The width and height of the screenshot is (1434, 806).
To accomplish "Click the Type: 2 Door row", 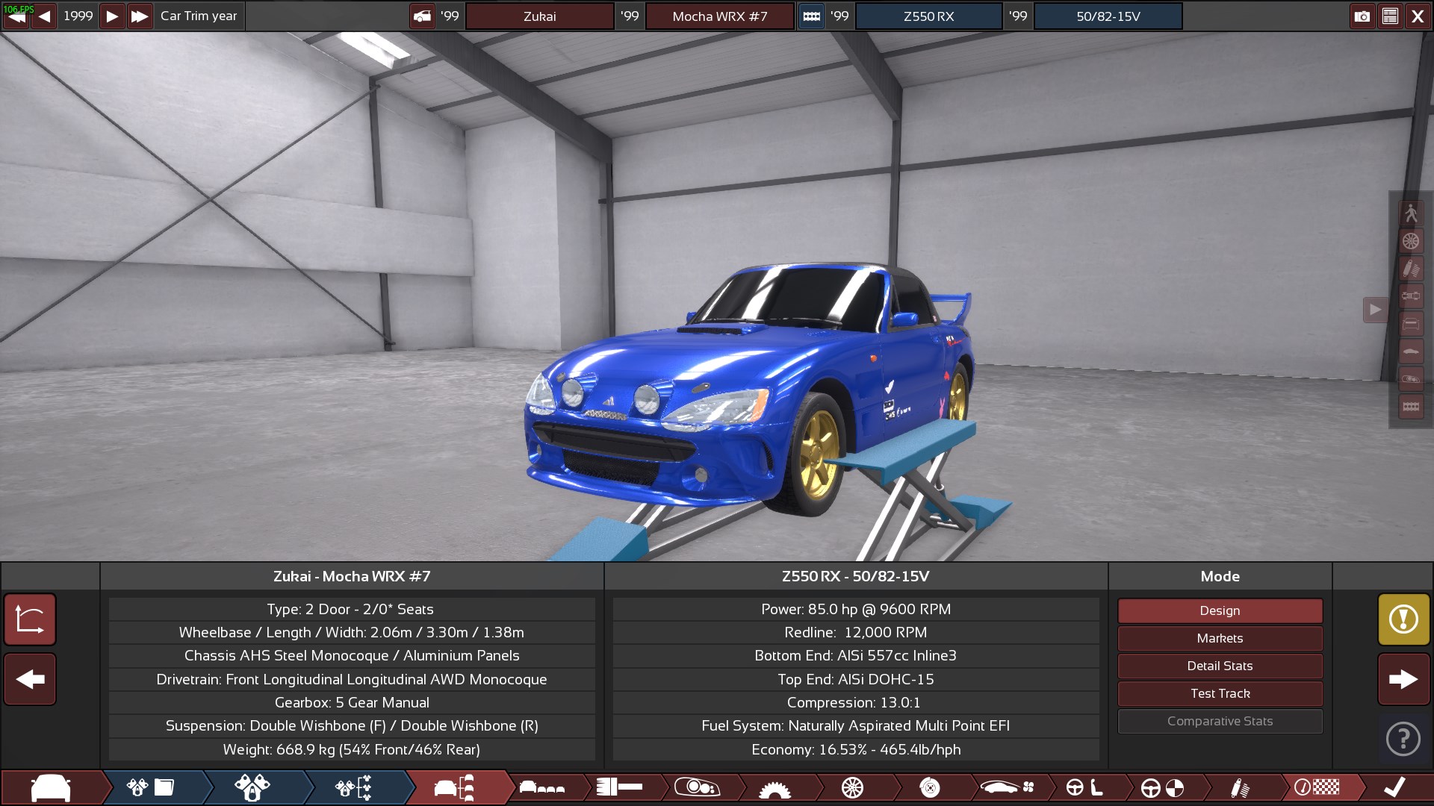I will tap(352, 609).
